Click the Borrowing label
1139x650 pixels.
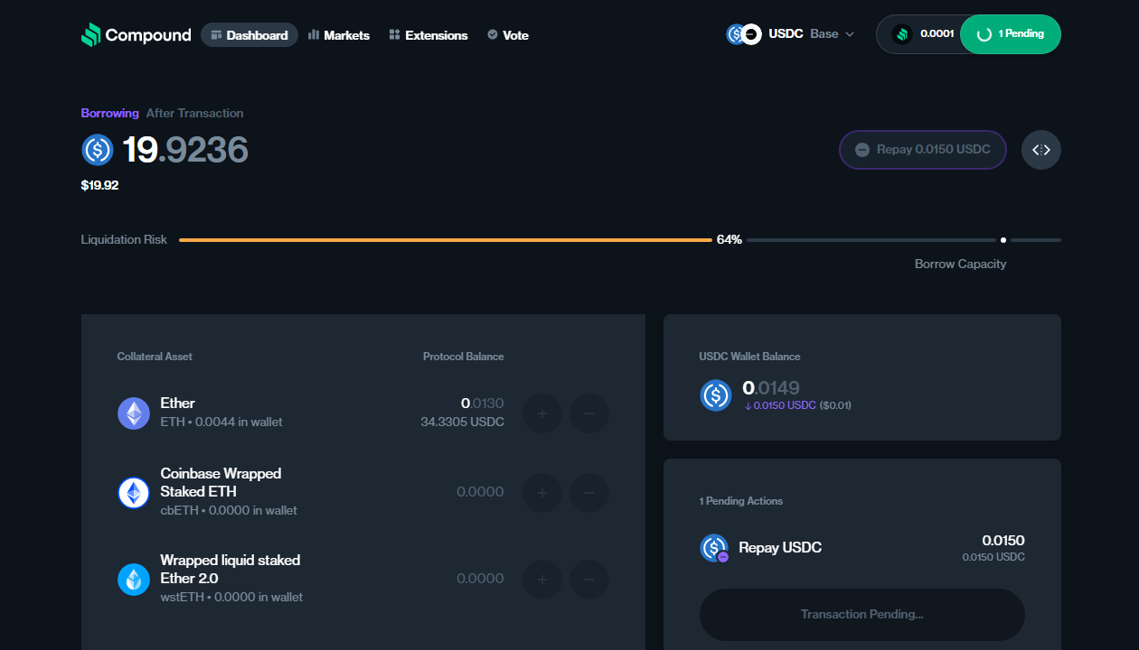click(110, 114)
